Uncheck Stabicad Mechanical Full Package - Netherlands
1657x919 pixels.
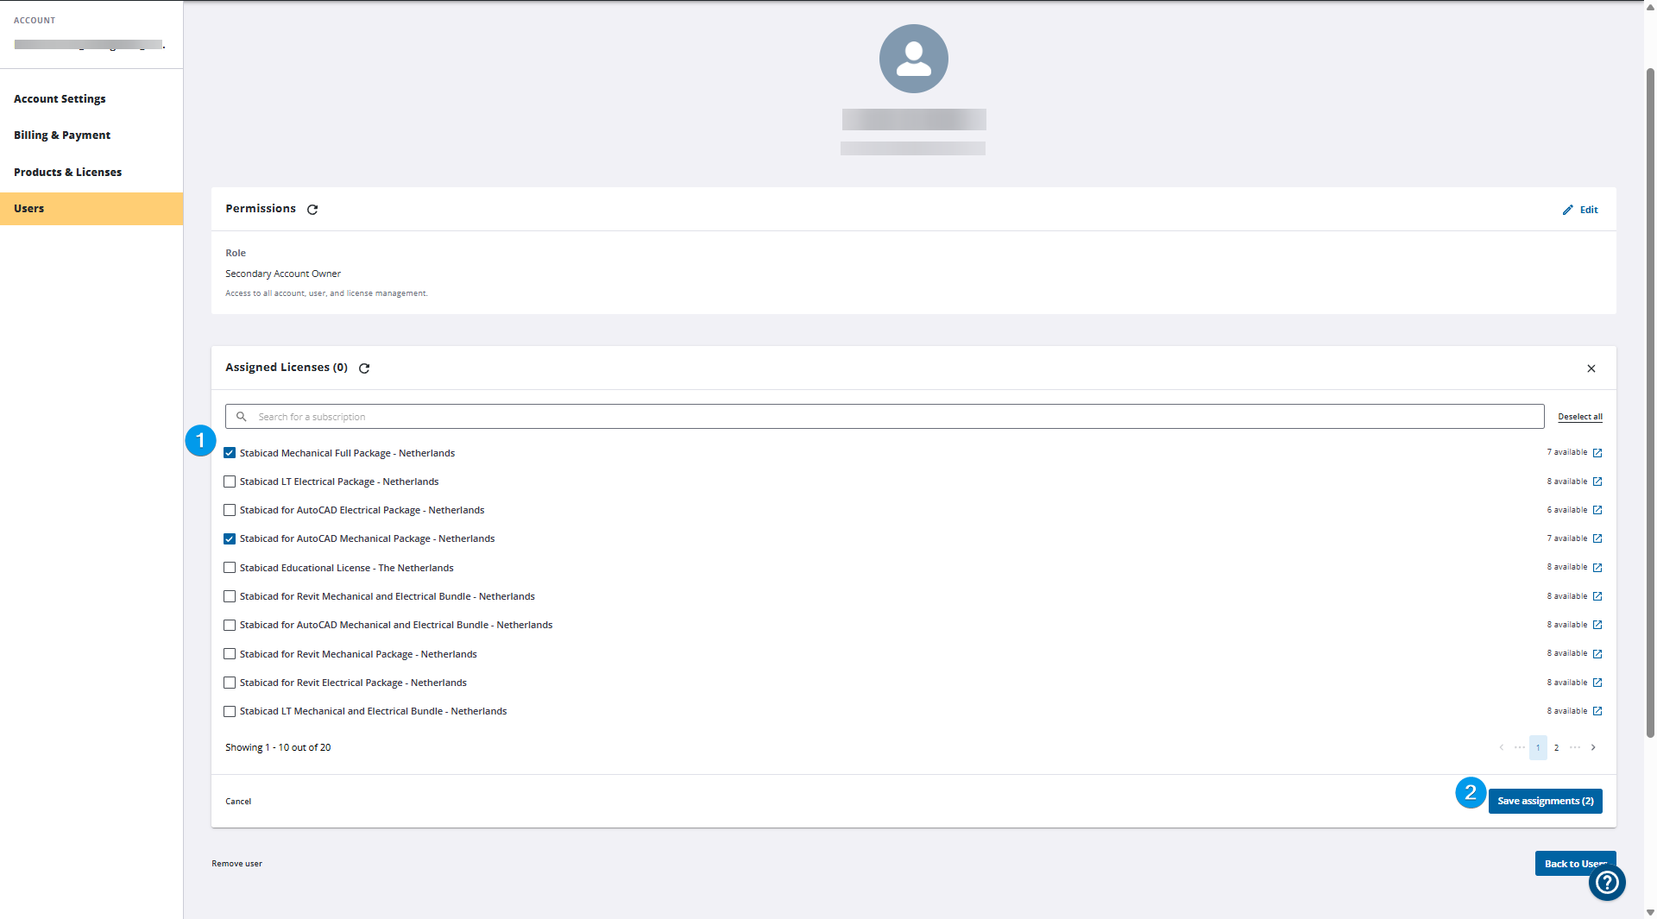(230, 452)
